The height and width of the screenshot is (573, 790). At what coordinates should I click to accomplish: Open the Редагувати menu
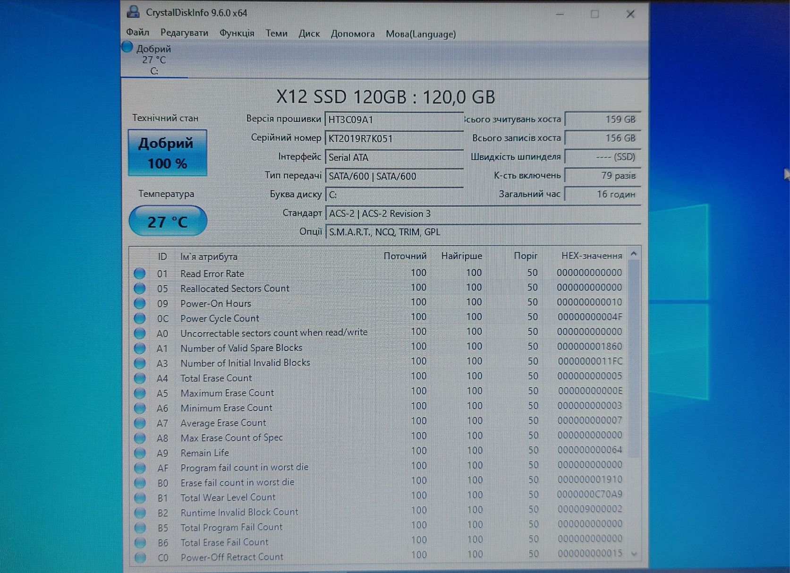coord(184,33)
